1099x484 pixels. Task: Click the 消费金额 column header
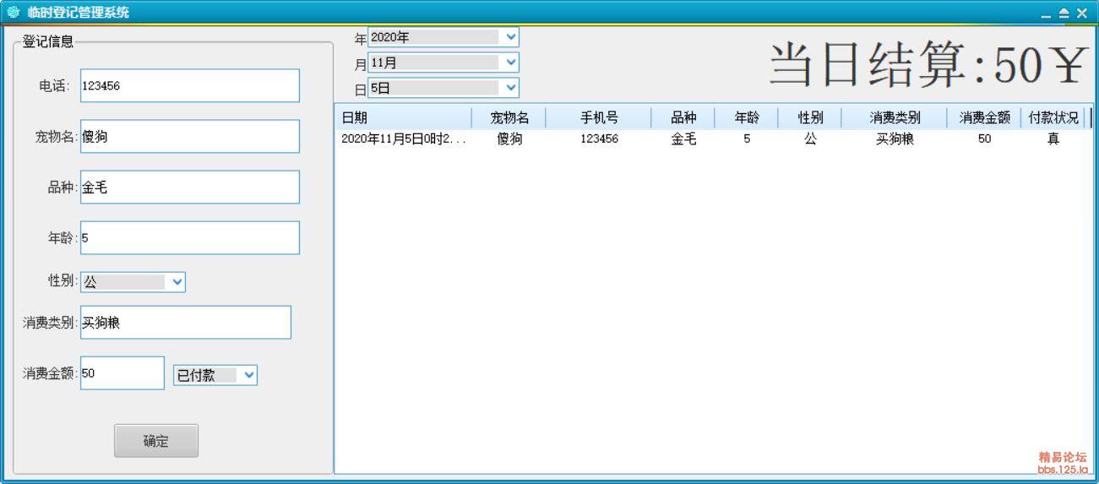pyautogui.click(x=983, y=118)
